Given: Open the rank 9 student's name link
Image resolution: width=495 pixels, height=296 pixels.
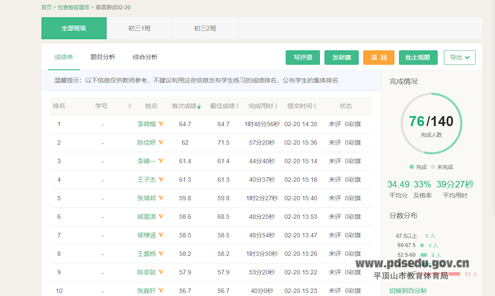Looking at the screenshot, I should pyautogui.click(x=147, y=272).
